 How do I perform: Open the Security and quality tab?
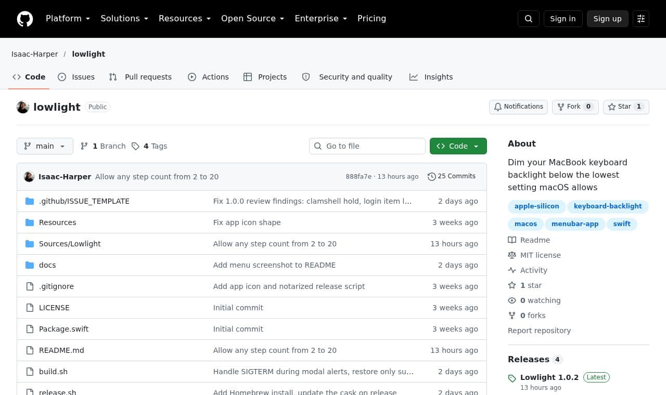tap(347, 77)
